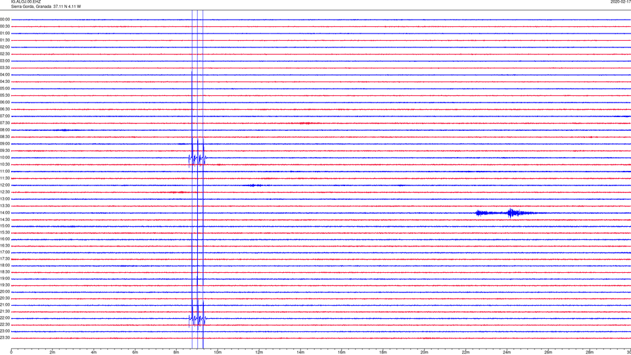
Task: Click the 18m tick label on time axis
Action: coord(383,352)
